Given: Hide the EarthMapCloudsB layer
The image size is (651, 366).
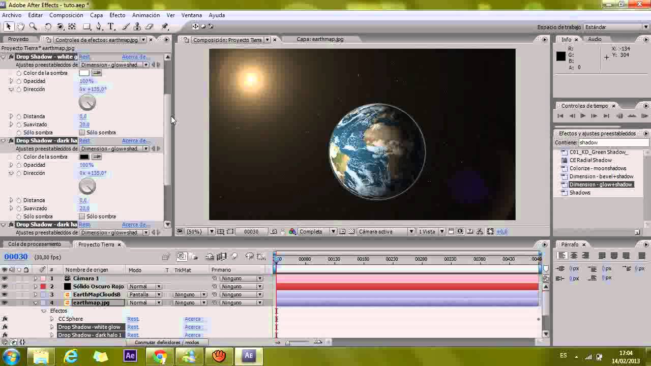Looking at the screenshot, I should coord(5,294).
